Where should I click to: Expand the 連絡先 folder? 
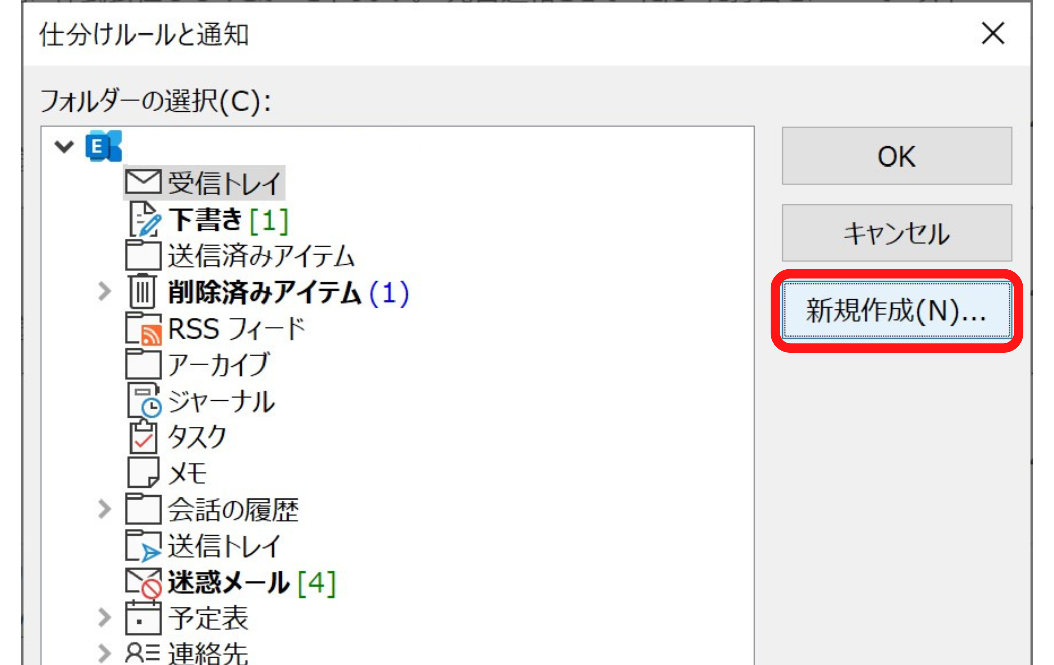pos(104,653)
